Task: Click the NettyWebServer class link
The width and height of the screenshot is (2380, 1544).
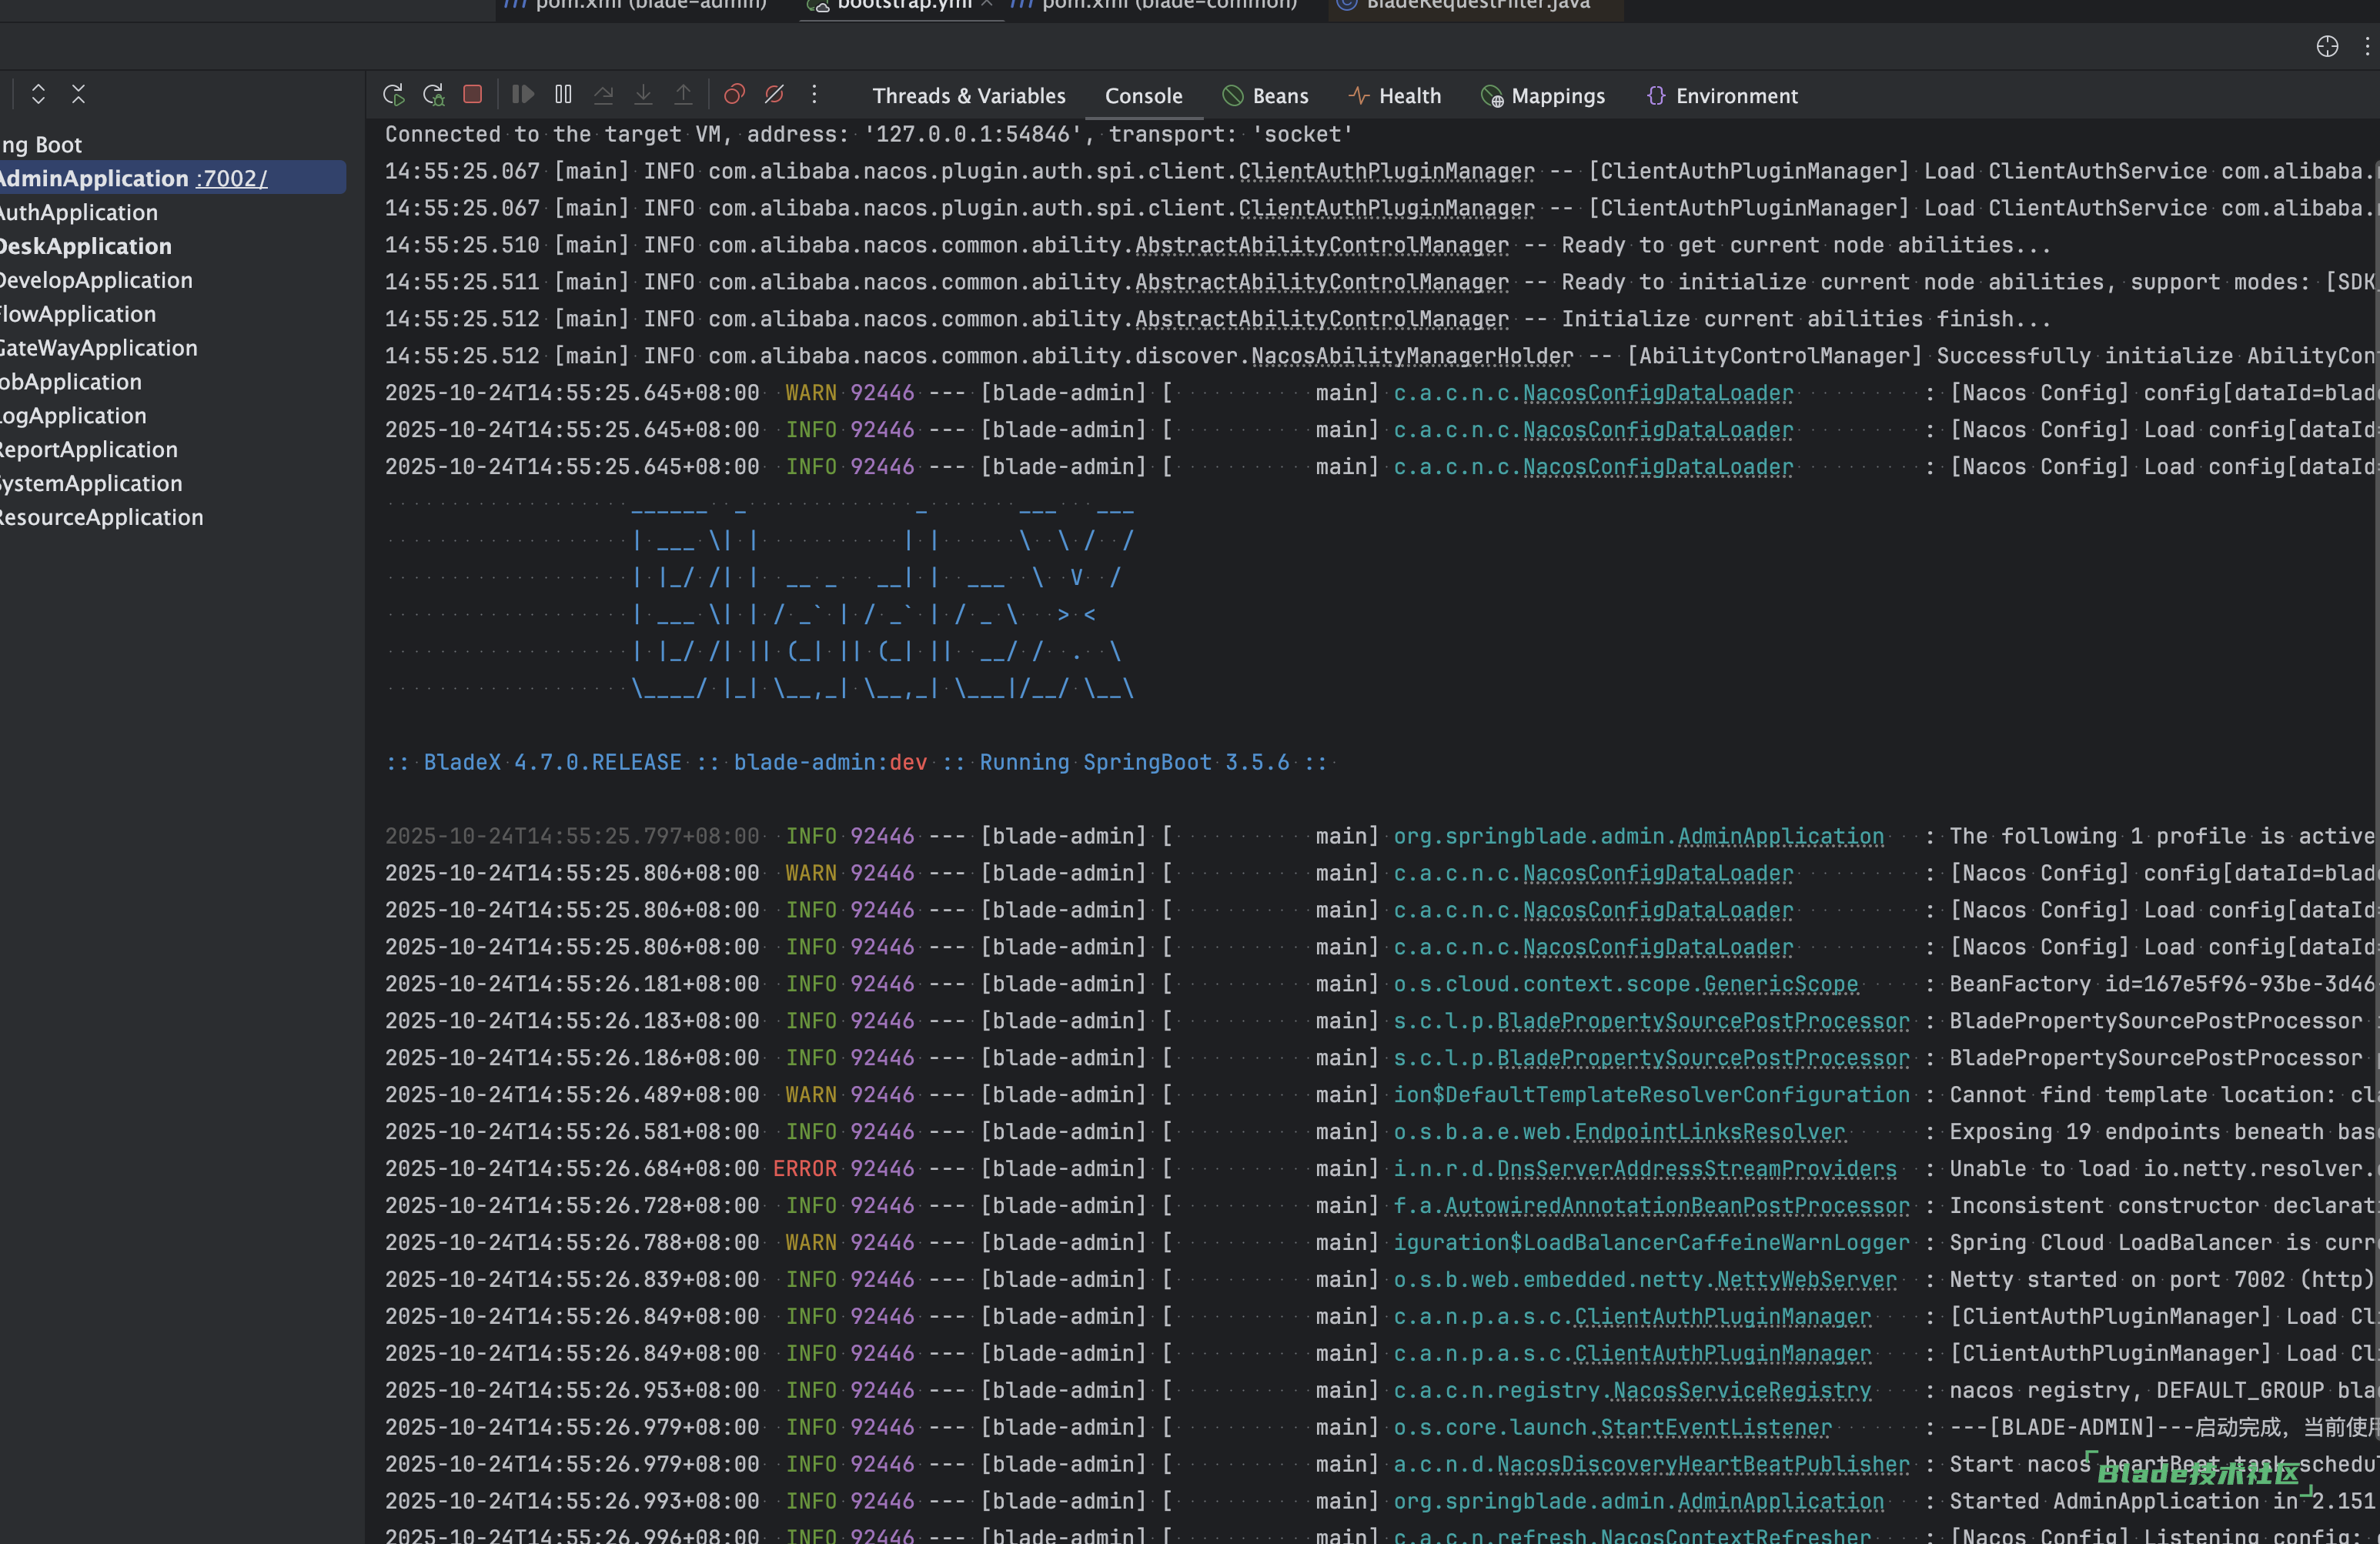Action: (1806, 1280)
